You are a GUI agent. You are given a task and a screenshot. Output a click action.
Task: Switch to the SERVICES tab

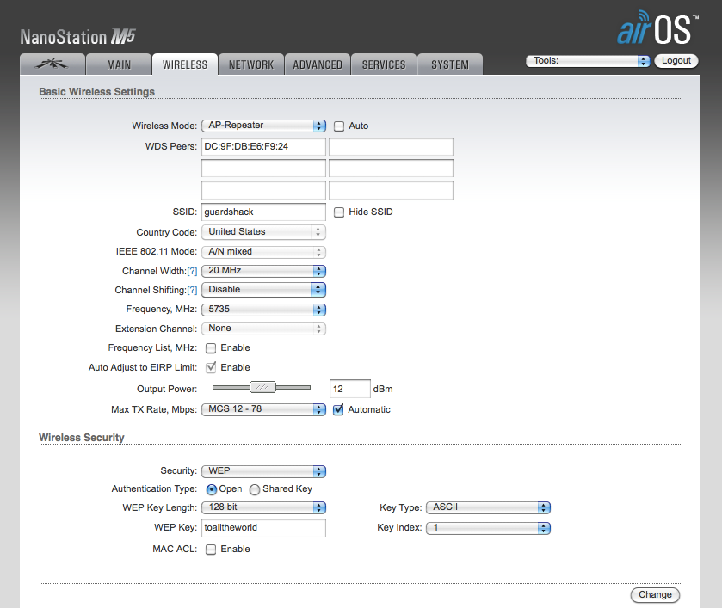383,63
